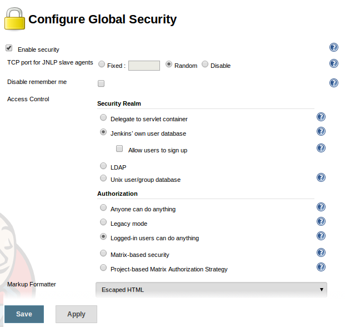Open help for Enable security

pos(333,47)
